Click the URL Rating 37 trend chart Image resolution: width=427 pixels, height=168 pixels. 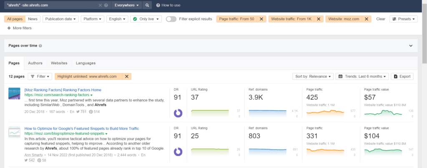tap(210, 113)
